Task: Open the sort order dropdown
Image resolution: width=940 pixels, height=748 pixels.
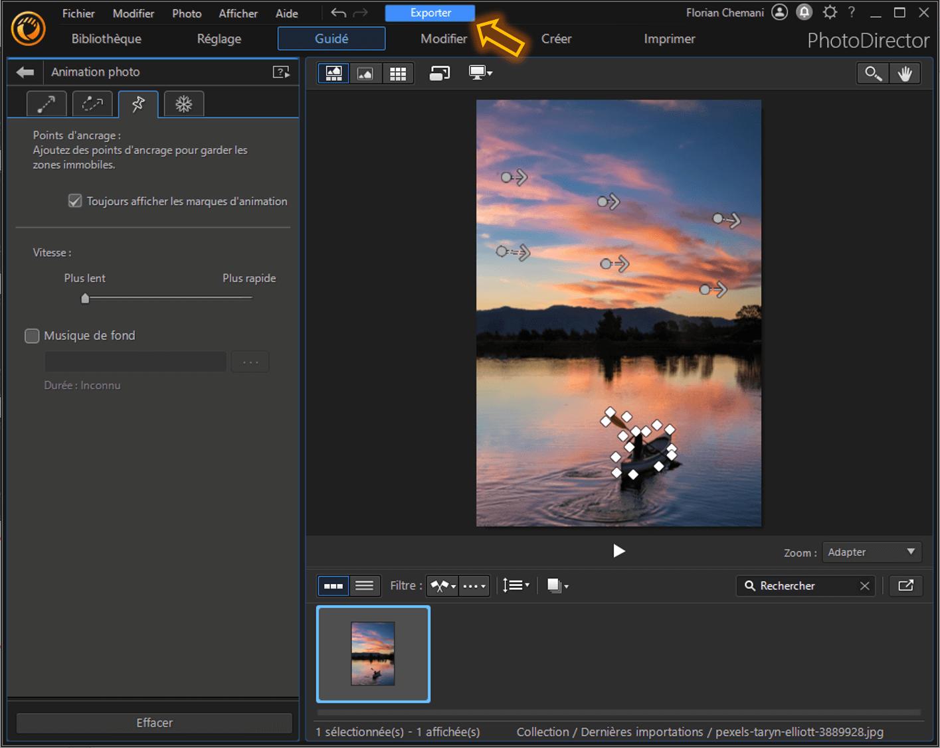Action: tap(516, 585)
